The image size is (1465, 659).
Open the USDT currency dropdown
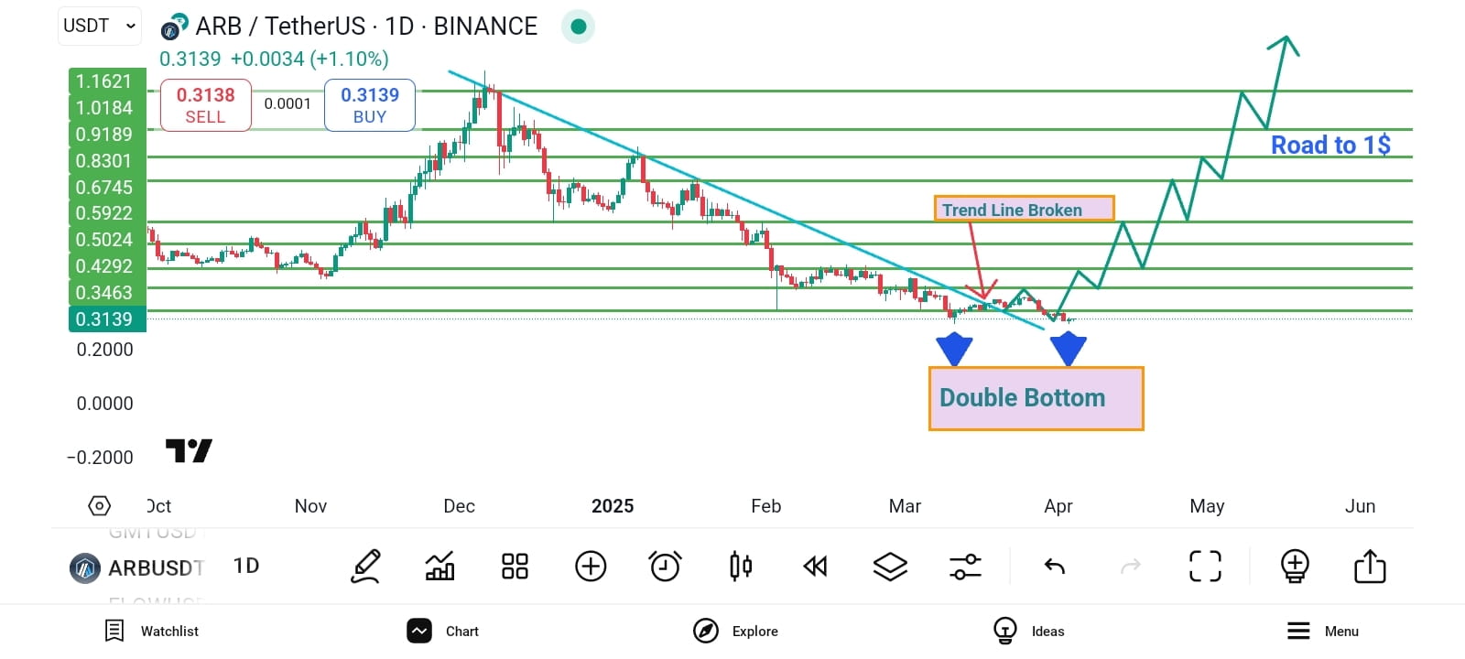(100, 26)
